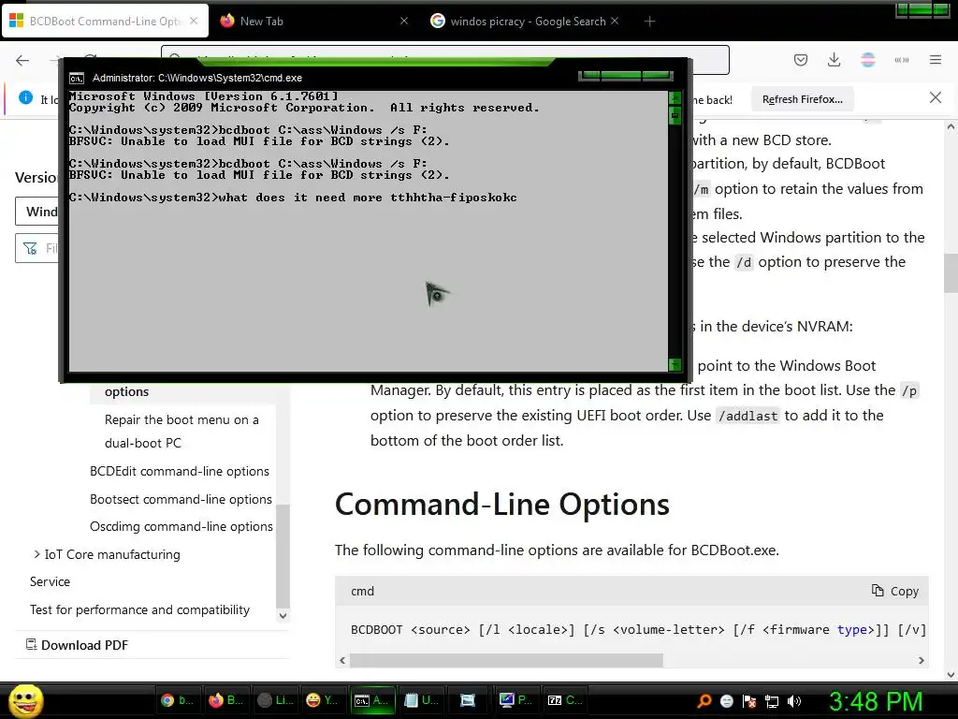Click the round gray tray icon
958x719 pixels.
click(x=726, y=701)
